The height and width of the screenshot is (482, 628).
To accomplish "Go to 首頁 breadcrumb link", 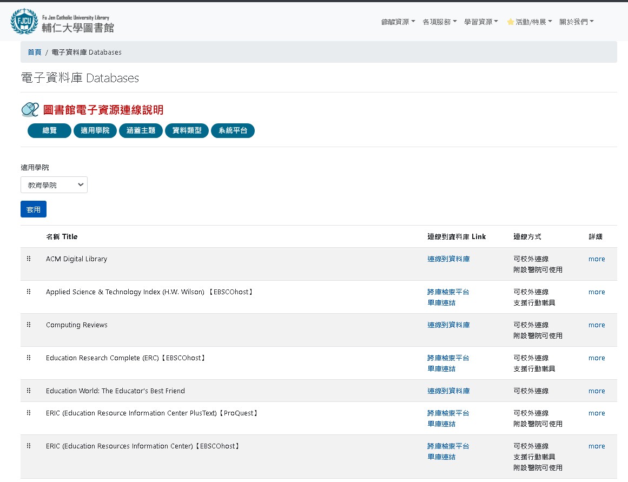I will point(35,52).
